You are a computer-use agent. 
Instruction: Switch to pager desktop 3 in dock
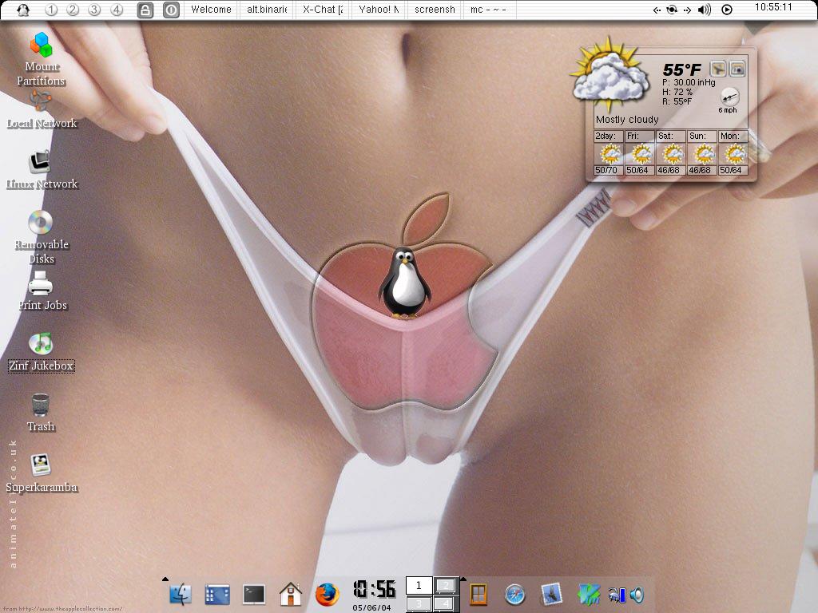point(419,604)
